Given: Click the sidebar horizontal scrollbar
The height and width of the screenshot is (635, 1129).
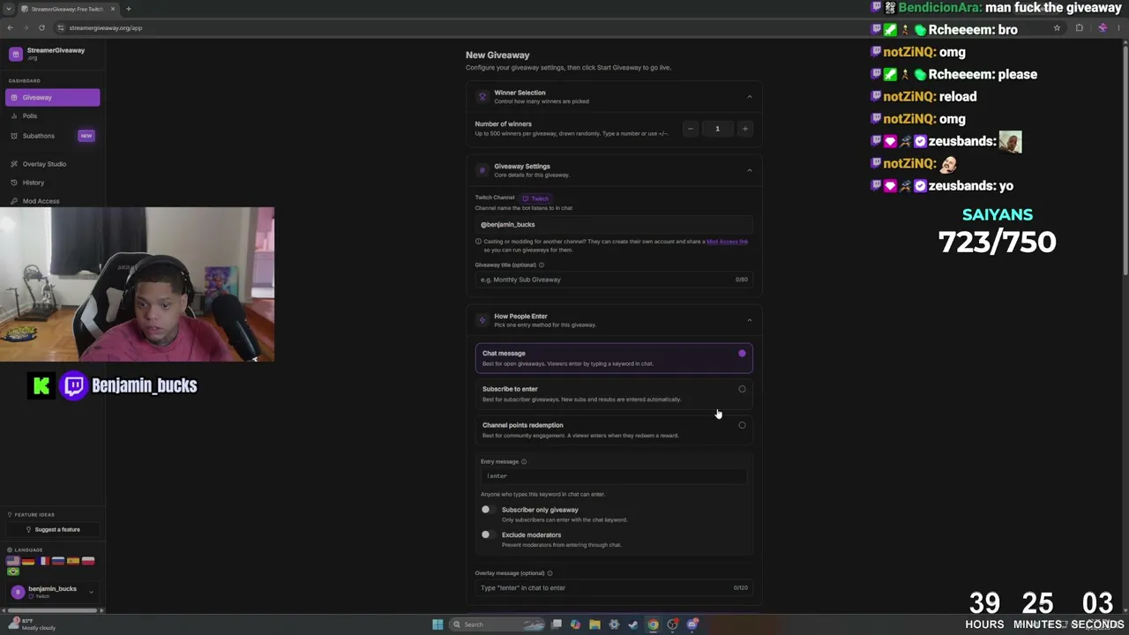Looking at the screenshot, I should point(53,610).
